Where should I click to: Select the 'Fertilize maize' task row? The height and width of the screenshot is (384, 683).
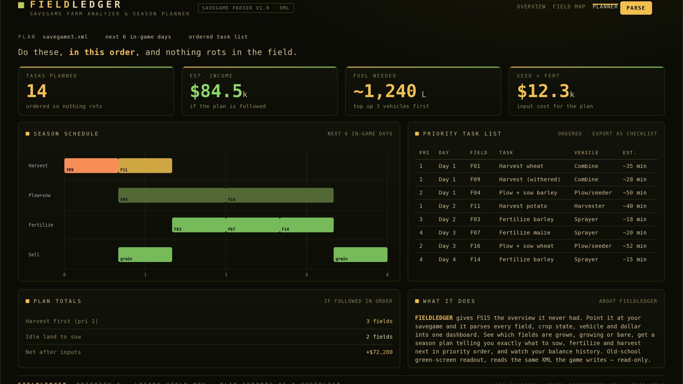(x=536, y=233)
